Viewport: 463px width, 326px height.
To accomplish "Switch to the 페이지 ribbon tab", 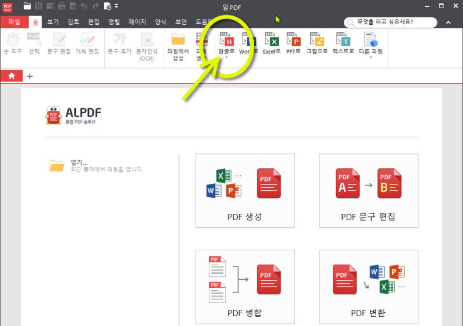I will click(137, 22).
